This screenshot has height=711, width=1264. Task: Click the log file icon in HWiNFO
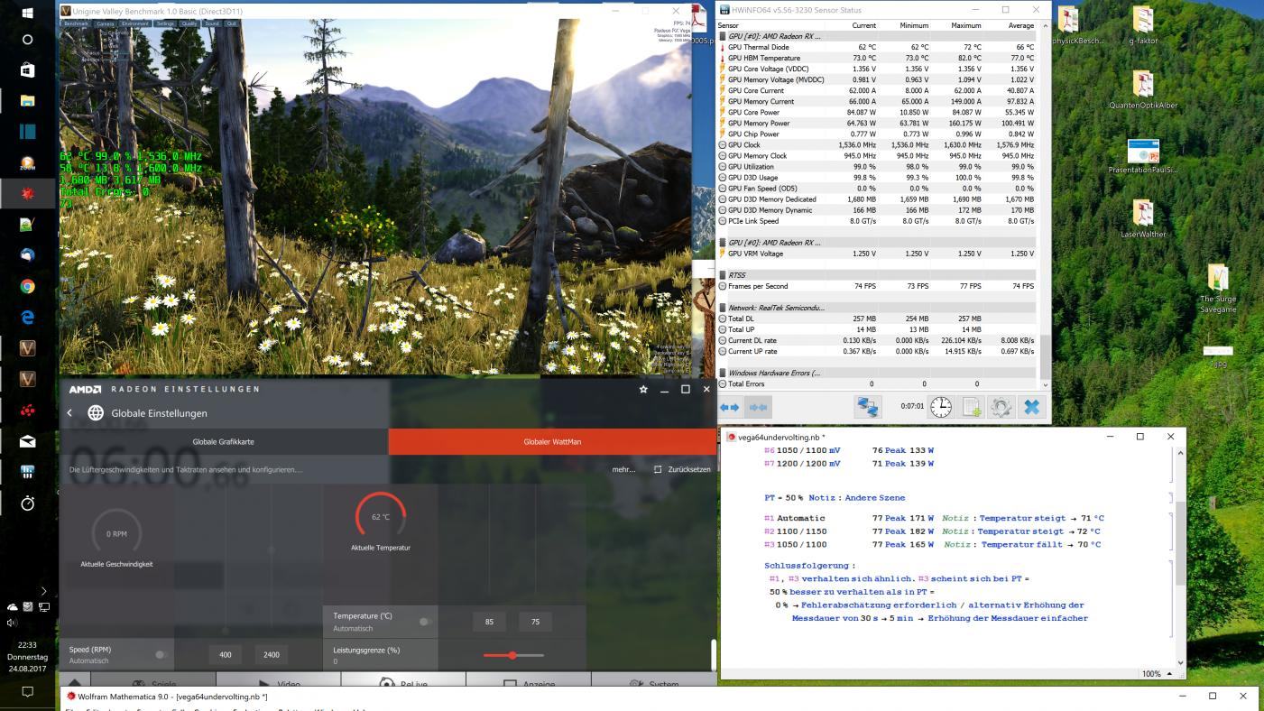[x=972, y=407]
